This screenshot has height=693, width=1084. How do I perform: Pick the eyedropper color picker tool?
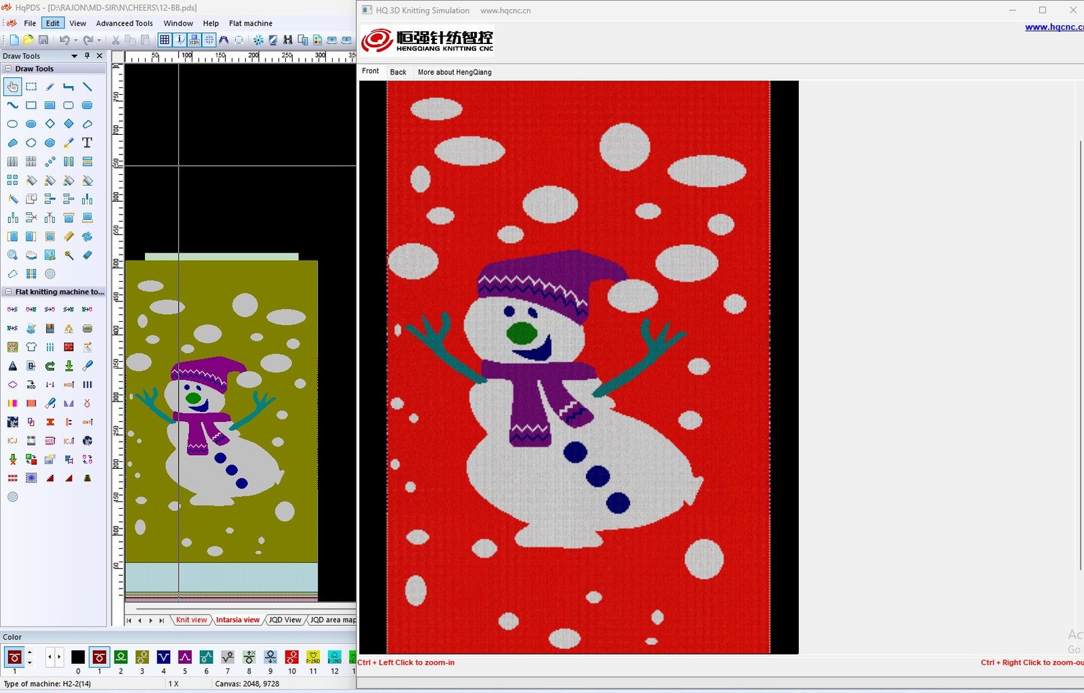coord(68,143)
